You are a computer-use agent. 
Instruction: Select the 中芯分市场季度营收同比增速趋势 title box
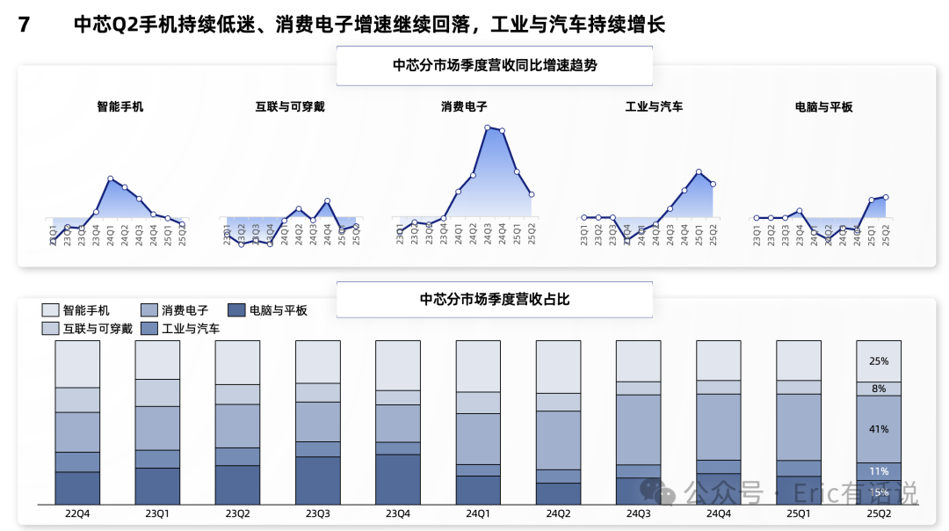[495, 65]
